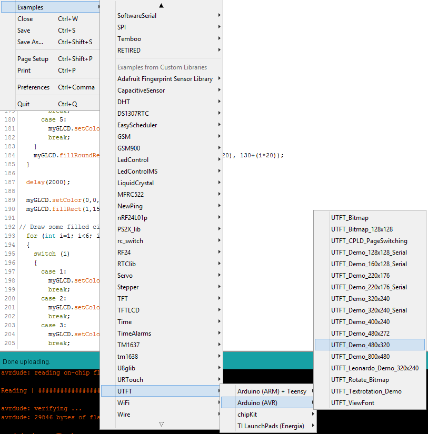Choose Close from the File menu
428x434 pixels.
pyautogui.click(x=51, y=19)
